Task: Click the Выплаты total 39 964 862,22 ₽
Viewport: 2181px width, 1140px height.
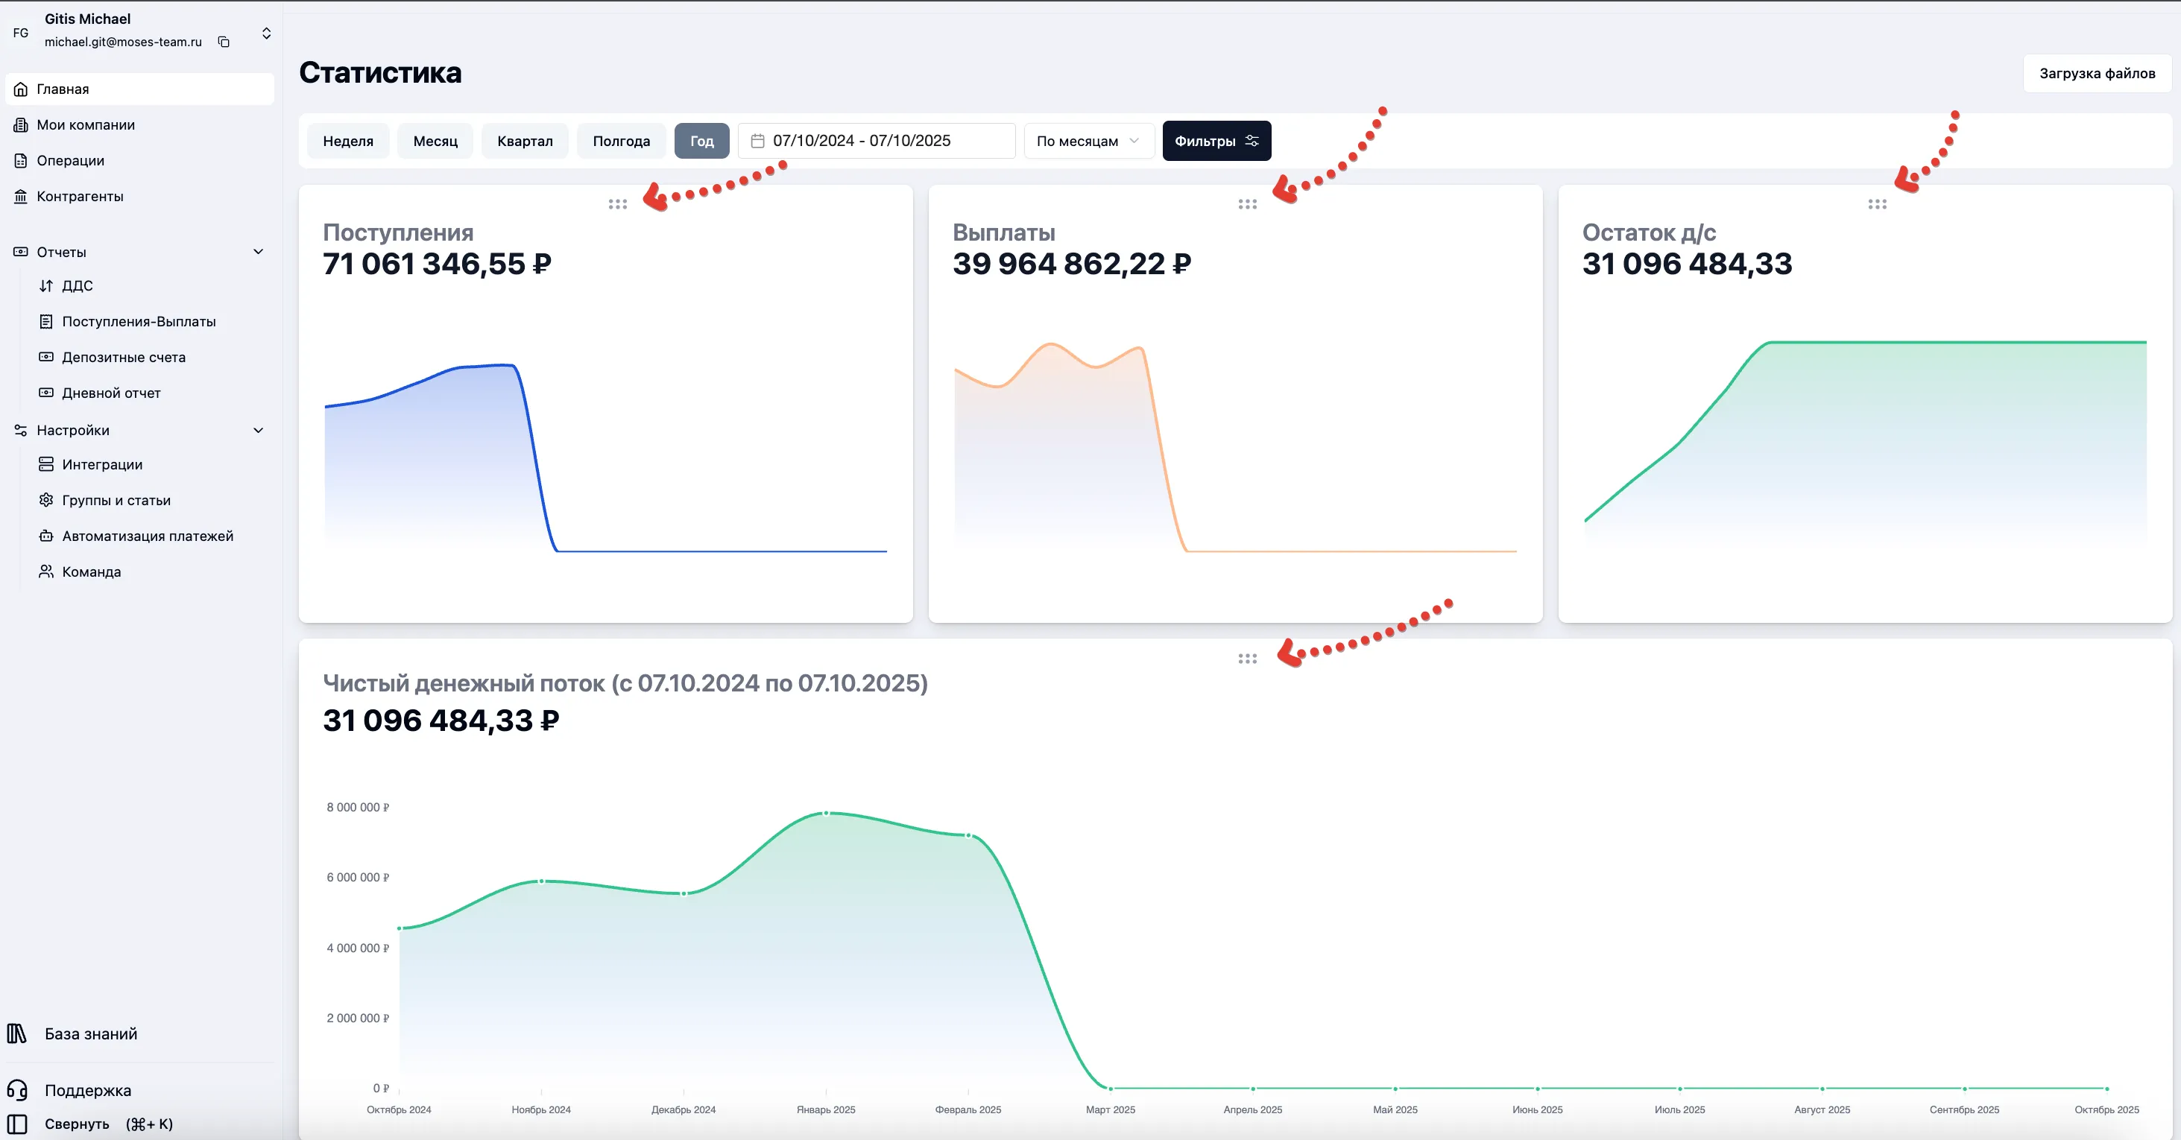Action: tap(1072, 264)
